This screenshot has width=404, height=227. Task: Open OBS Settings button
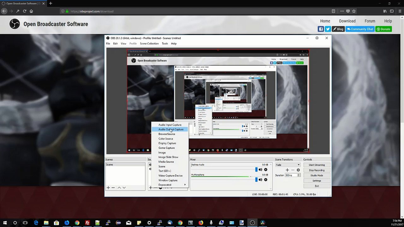click(x=317, y=181)
